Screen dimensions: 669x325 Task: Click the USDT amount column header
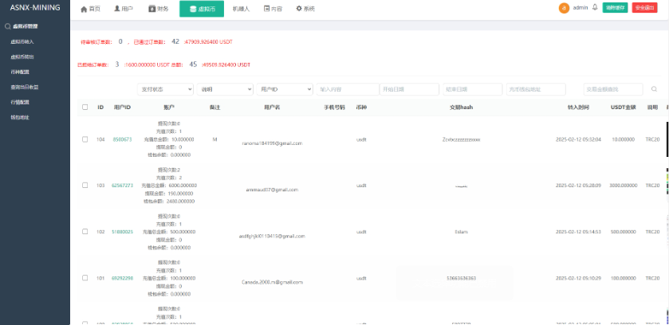point(624,108)
